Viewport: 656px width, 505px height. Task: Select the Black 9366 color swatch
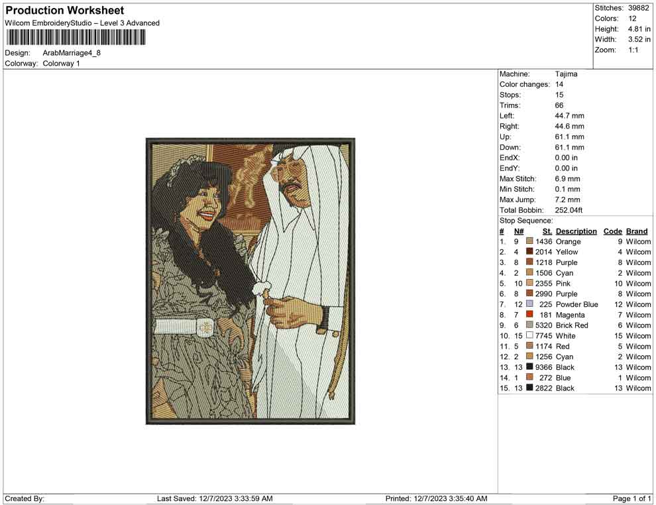[529, 366]
